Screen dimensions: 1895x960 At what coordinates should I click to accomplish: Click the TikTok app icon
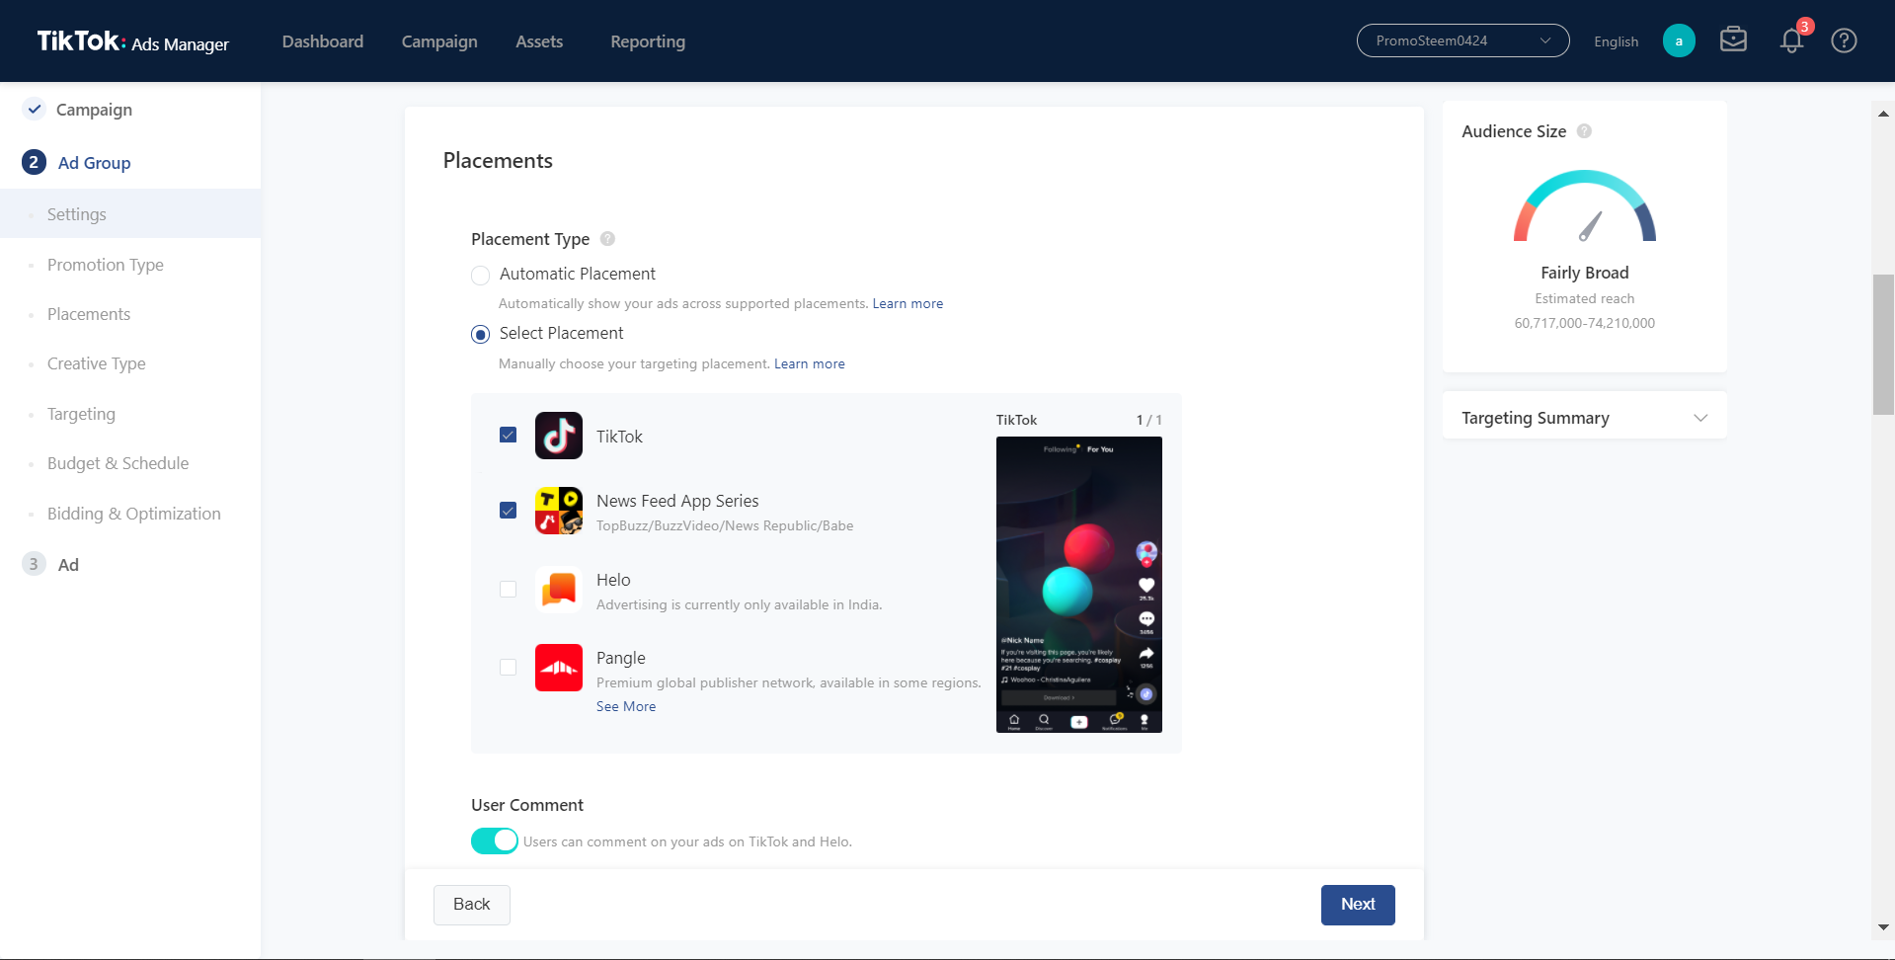(559, 436)
